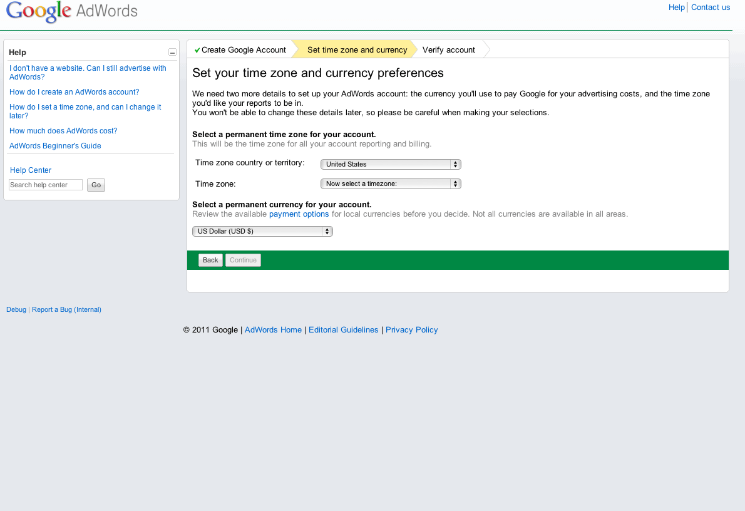The image size is (745, 511).
Task: Open the Help link at top right
Action: 676,7
